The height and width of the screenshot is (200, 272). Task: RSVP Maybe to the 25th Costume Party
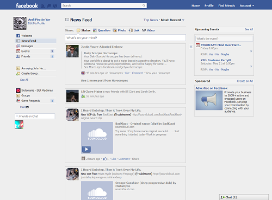225,69
